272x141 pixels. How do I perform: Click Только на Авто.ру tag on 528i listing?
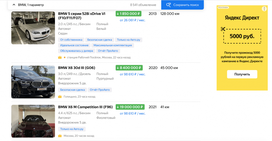(x=129, y=40)
